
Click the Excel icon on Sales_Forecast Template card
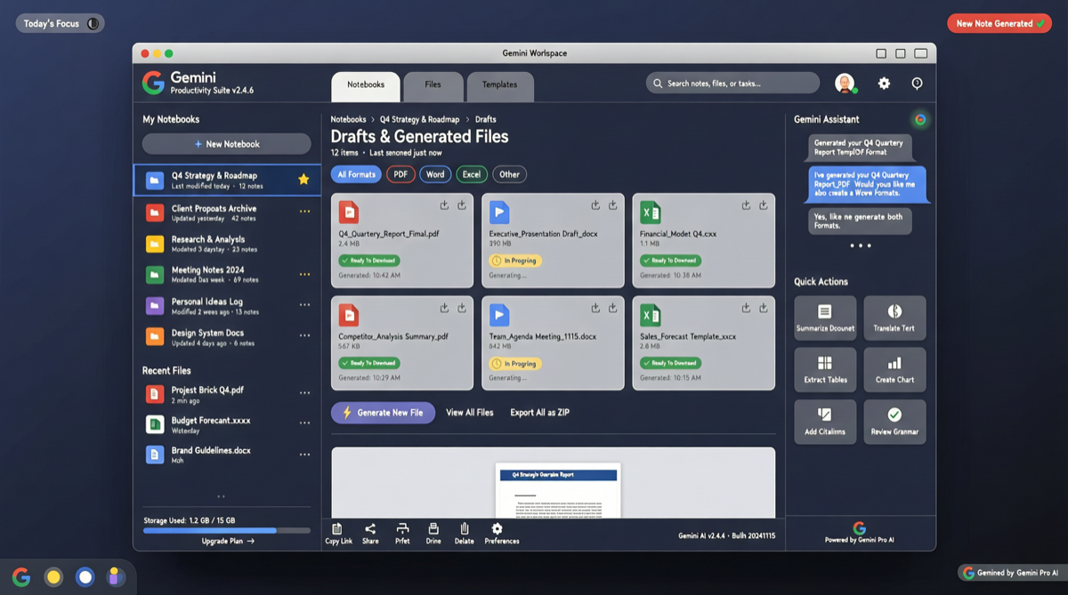tap(650, 315)
